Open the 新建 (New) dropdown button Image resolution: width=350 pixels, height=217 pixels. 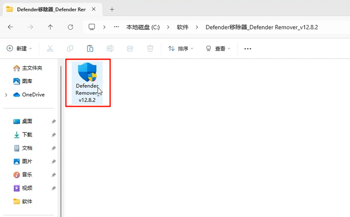(19, 49)
